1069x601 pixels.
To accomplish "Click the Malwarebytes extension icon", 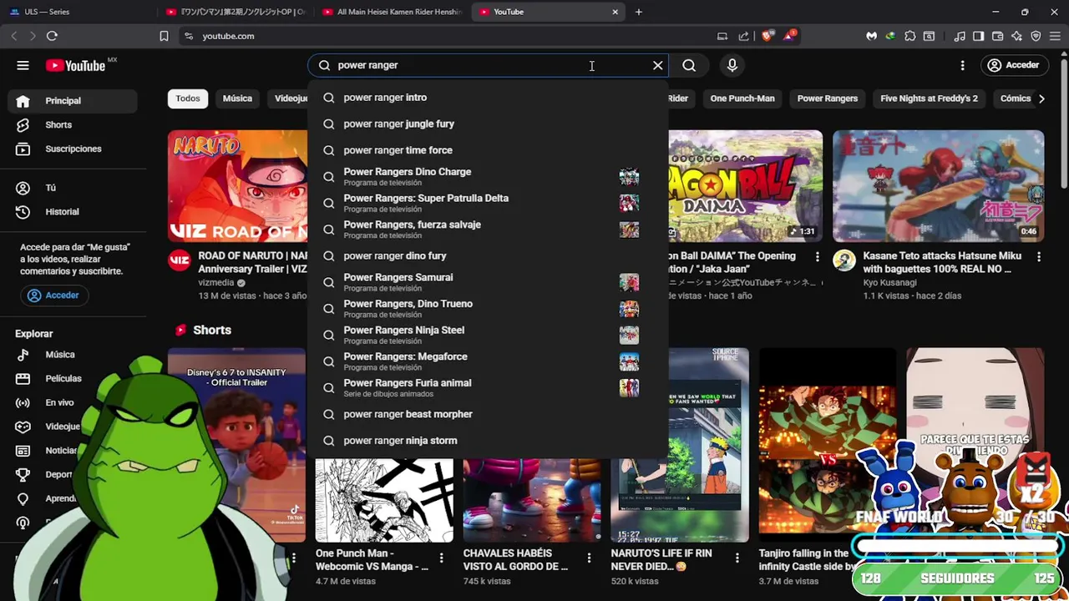I will [x=871, y=36].
